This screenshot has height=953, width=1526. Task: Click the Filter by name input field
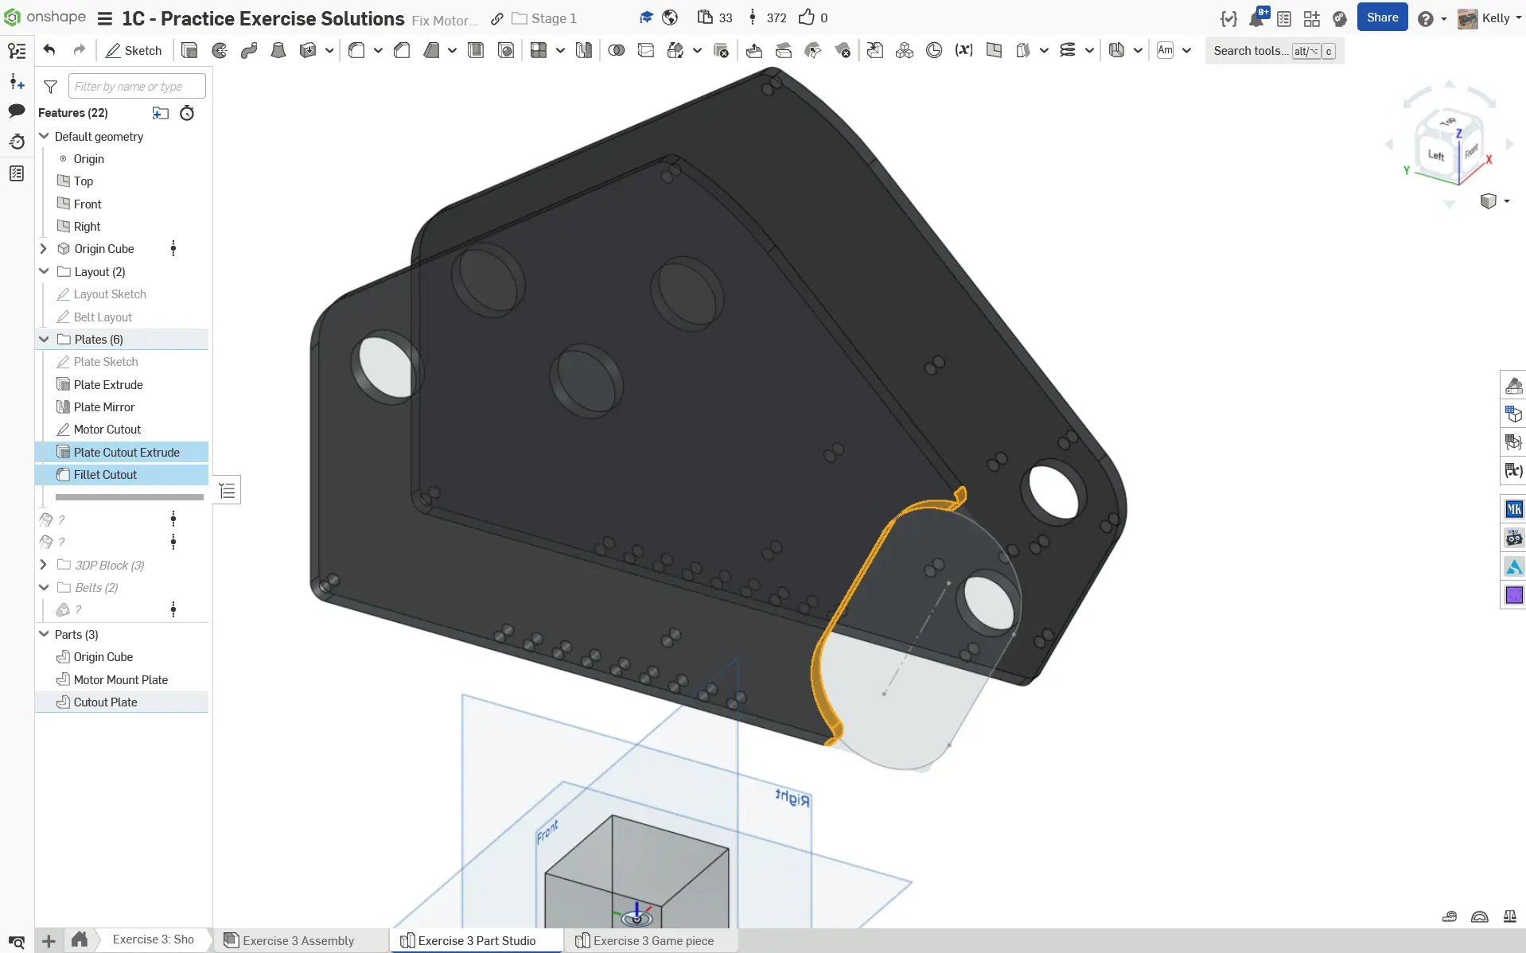137,86
